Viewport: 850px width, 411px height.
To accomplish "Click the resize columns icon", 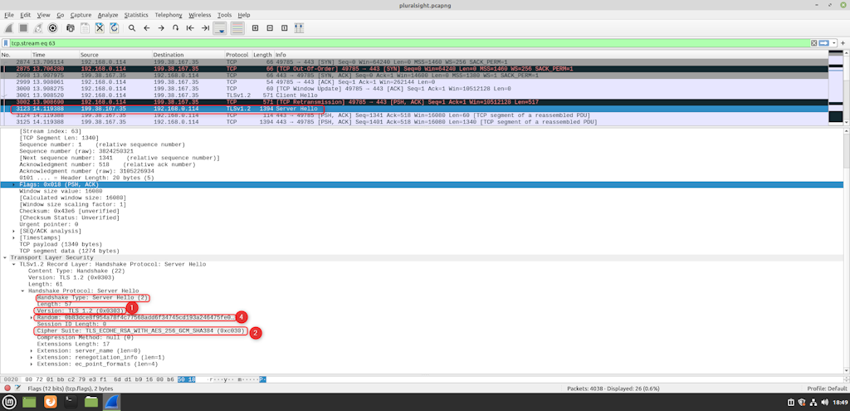I will point(299,28).
